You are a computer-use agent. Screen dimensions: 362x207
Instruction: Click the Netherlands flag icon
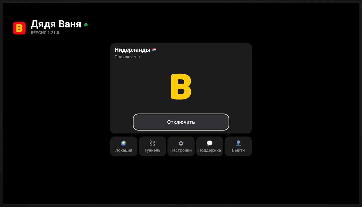point(154,50)
